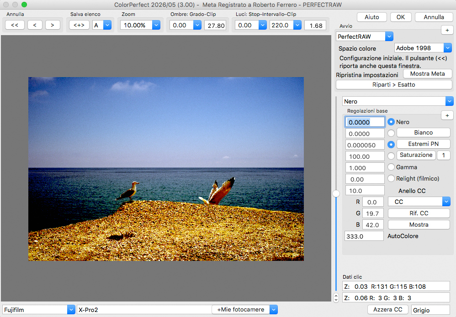
Task: Click the vertical adjustment slider handle
Action: (x=336, y=194)
